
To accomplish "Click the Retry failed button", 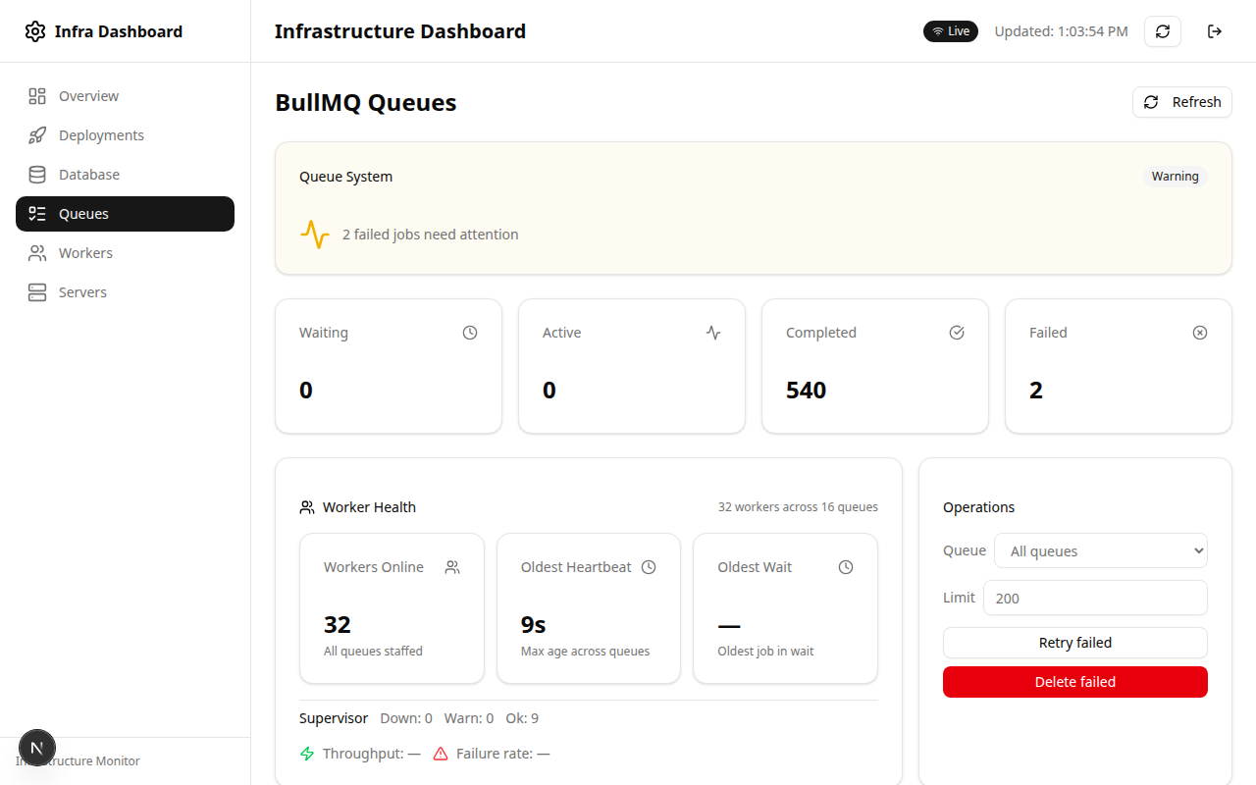I will click(x=1075, y=643).
